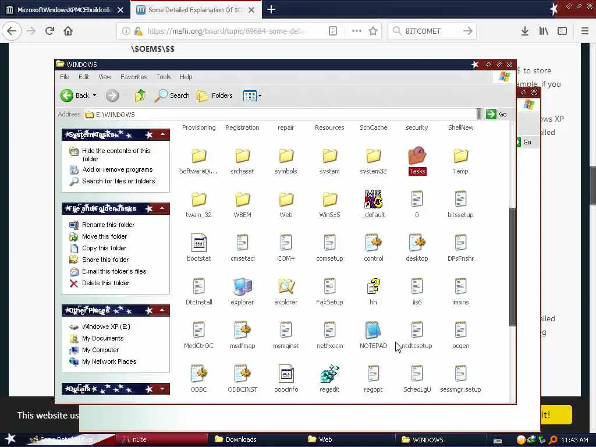Open the Edit menu
This screenshot has height=447, width=596.
(84, 77)
